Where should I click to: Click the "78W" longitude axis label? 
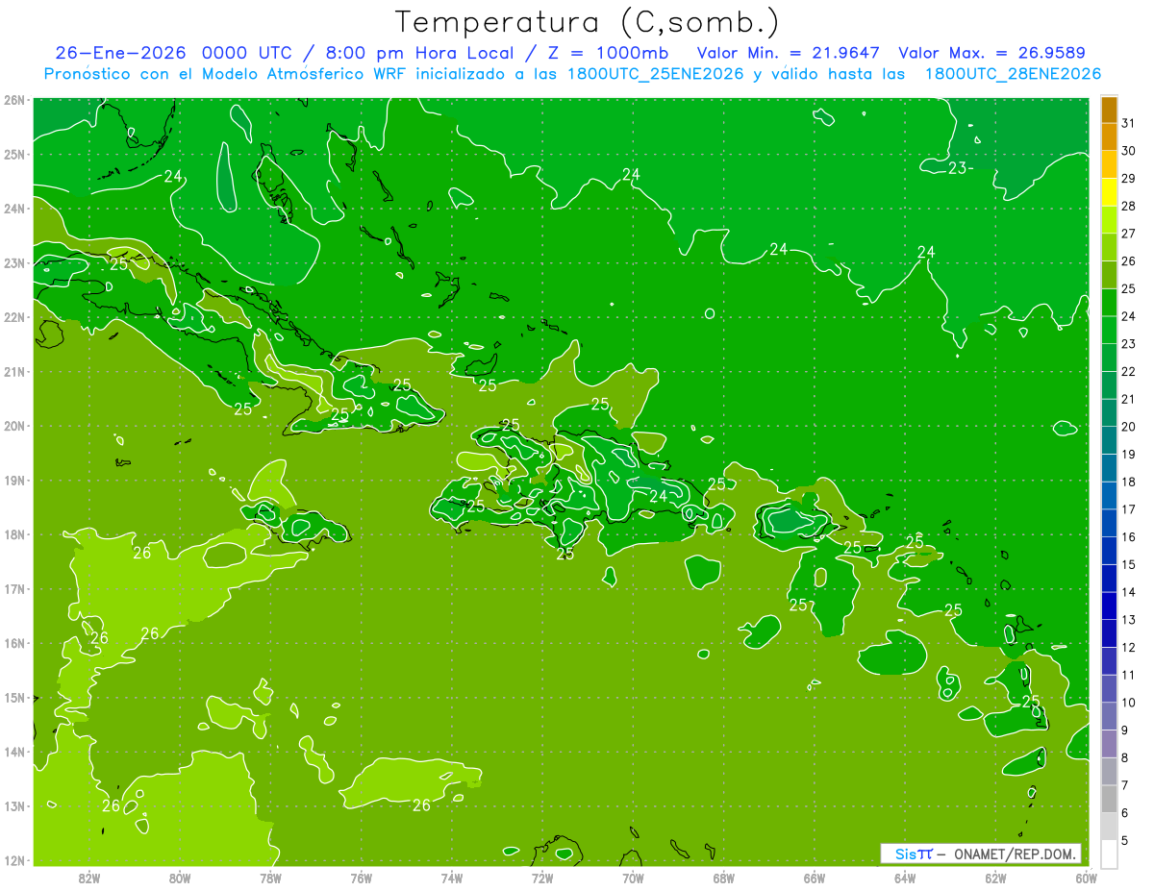(270, 878)
